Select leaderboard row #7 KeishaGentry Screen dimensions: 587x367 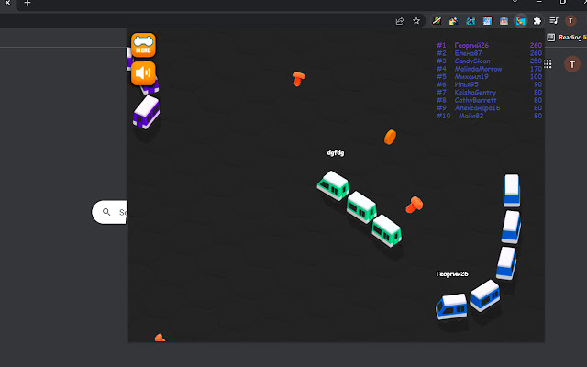(489, 92)
